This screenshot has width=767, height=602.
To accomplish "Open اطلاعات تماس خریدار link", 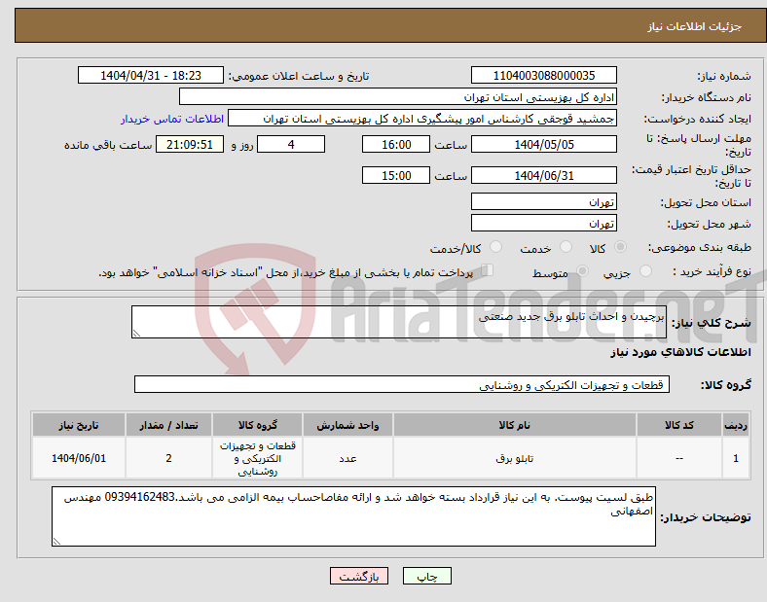I will click(172, 119).
